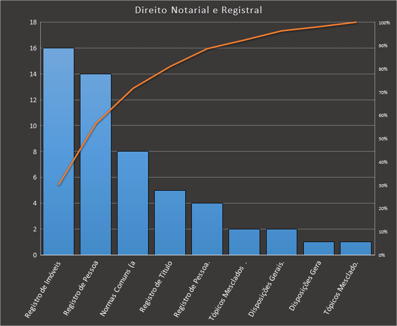Click the last bar on the right
This screenshot has width=397, height=326.
[356, 248]
